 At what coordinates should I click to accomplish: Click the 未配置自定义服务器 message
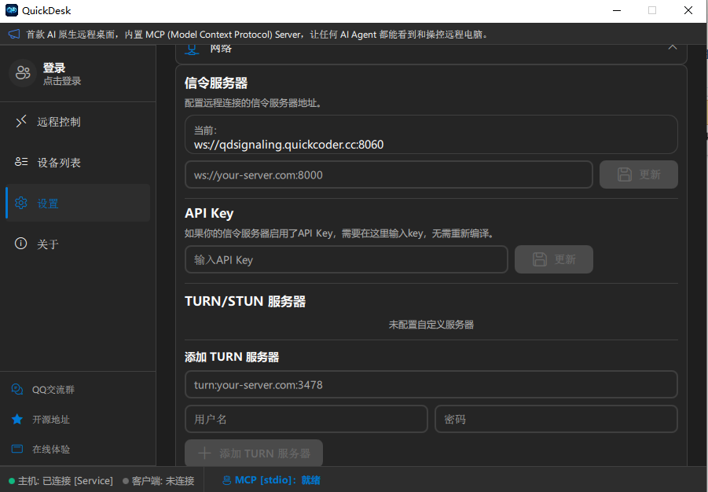click(x=431, y=325)
